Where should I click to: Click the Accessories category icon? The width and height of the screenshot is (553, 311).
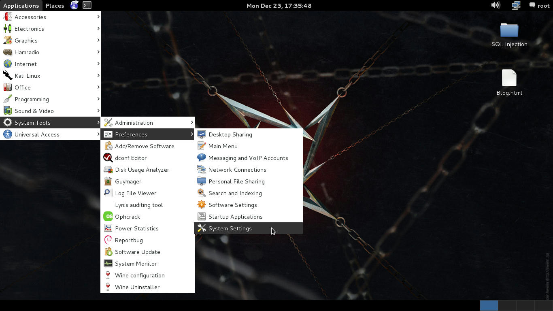coord(8,17)
